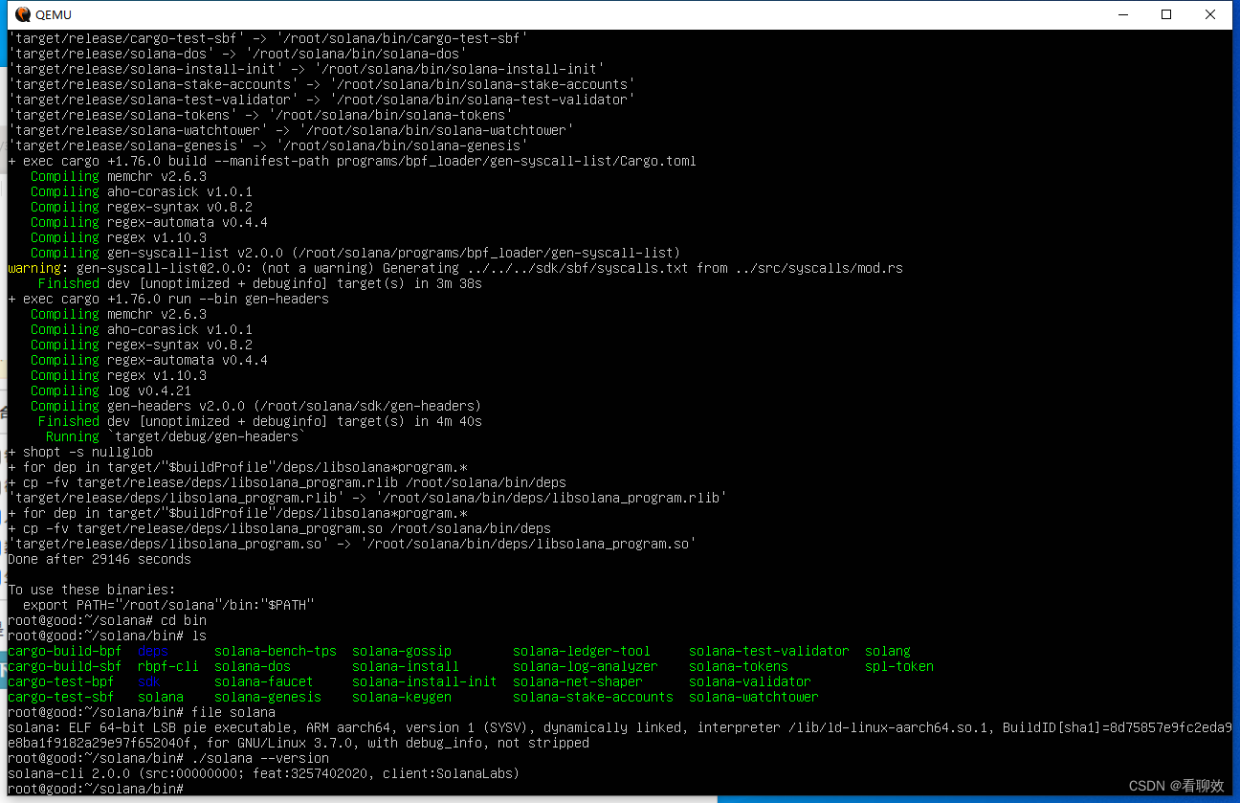This screenshot has width=1240, height=803.
Task: Click 'Compiling gen-syscall-list v2.0.0' line
Action: tap(356, 253)
